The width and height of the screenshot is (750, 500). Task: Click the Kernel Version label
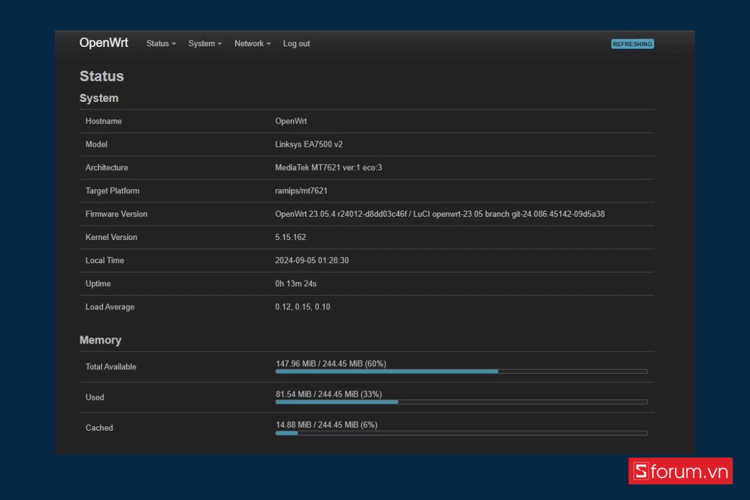(x=111, y=237)
